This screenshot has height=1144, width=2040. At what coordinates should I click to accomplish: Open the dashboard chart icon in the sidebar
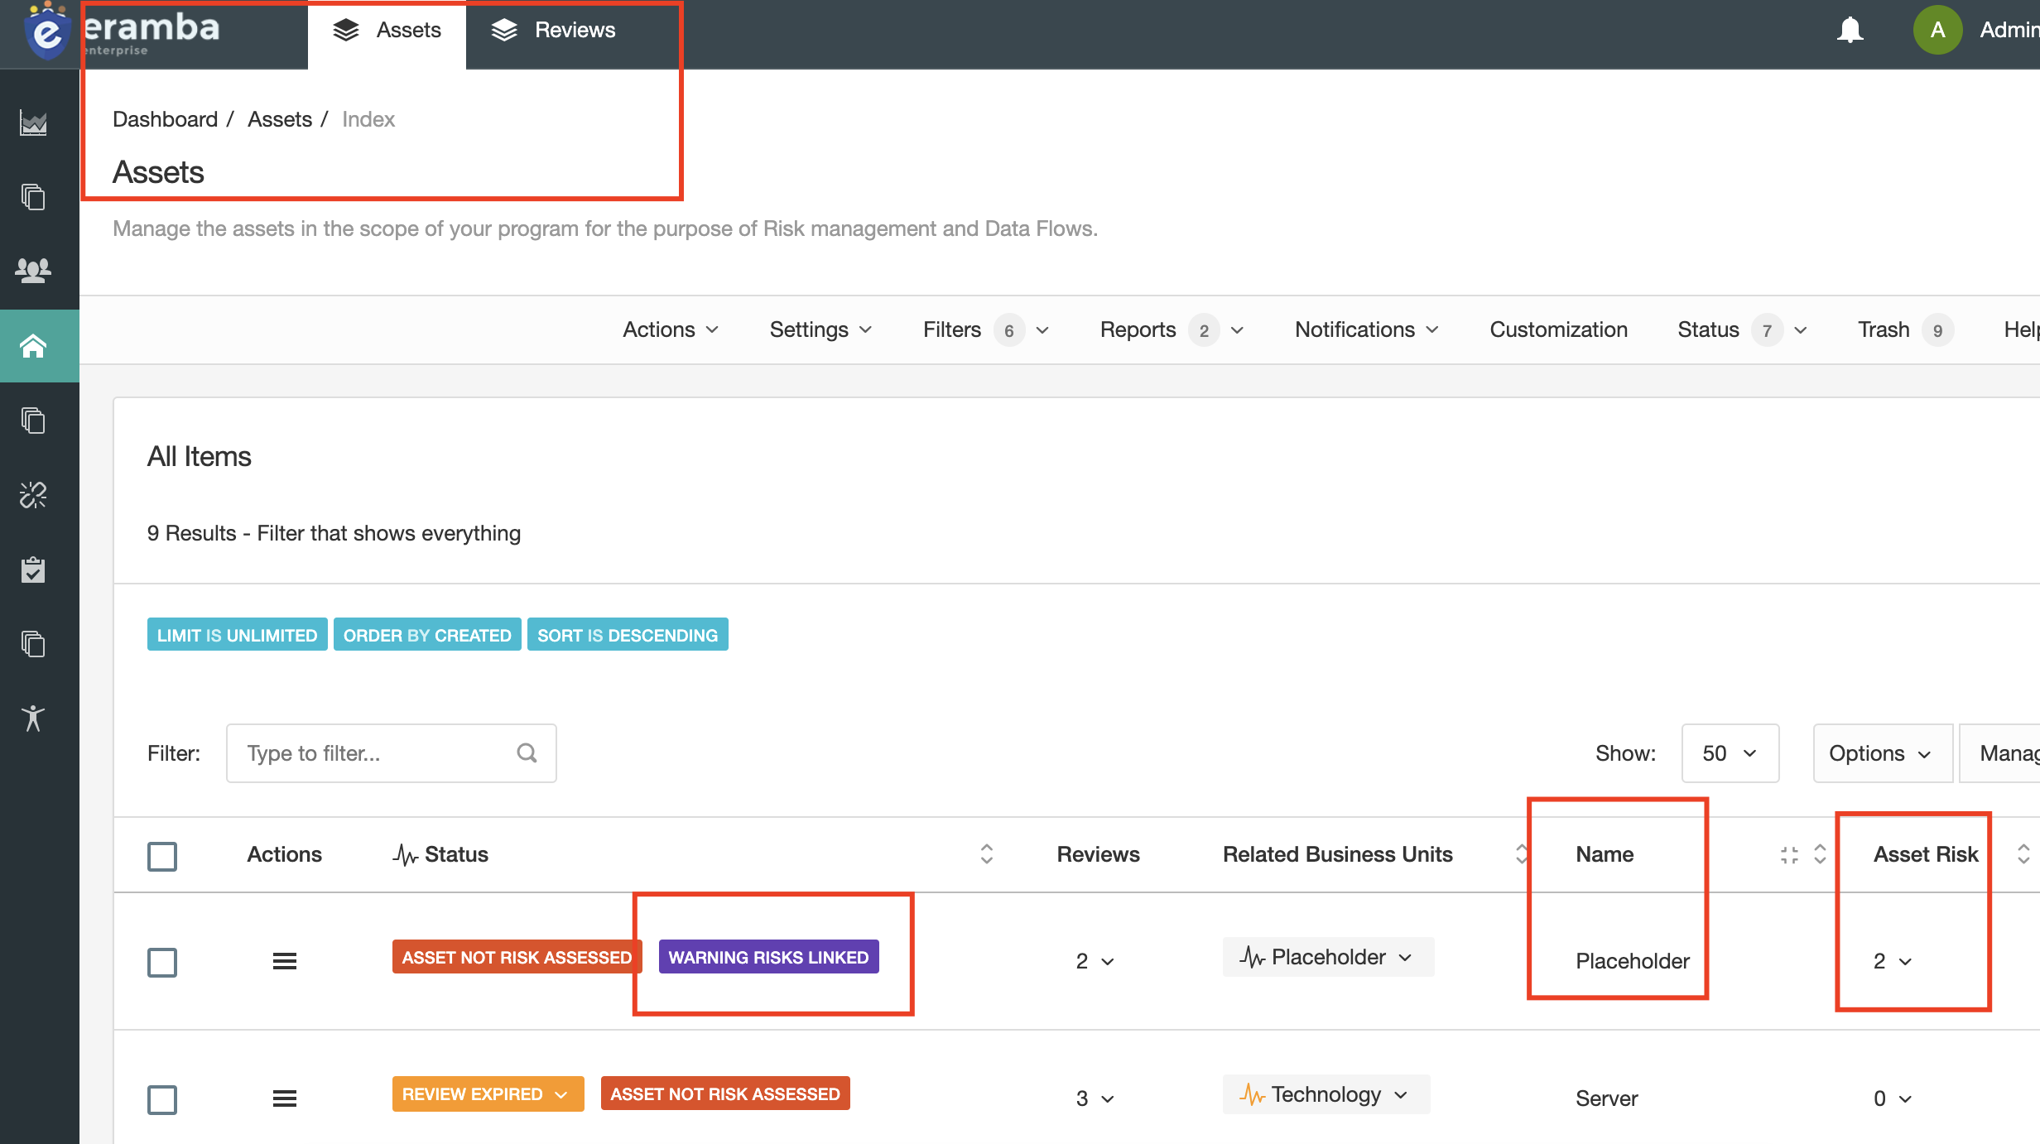(33, 124)
